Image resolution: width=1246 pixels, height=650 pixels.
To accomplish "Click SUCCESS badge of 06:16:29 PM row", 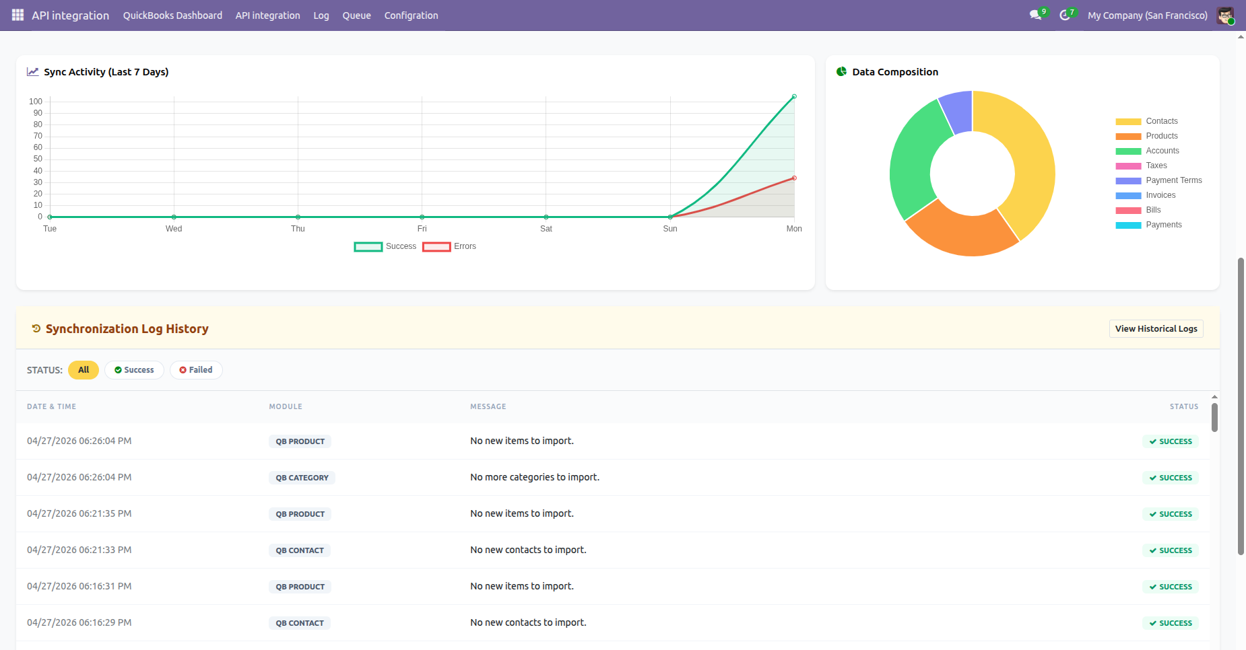I will pyautogui.click(x=1171, y=623).
